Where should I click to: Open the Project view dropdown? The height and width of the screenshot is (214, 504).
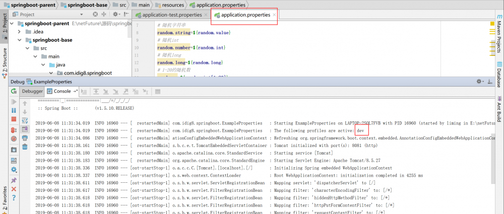(81, 15)
